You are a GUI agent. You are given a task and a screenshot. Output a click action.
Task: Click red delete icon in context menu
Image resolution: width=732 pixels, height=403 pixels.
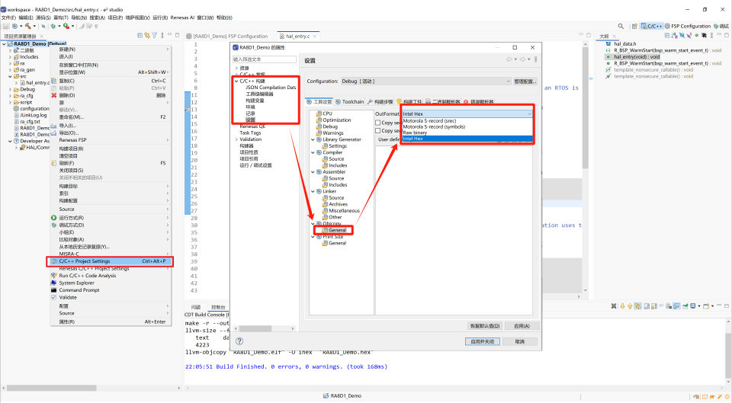click(53, 95)
